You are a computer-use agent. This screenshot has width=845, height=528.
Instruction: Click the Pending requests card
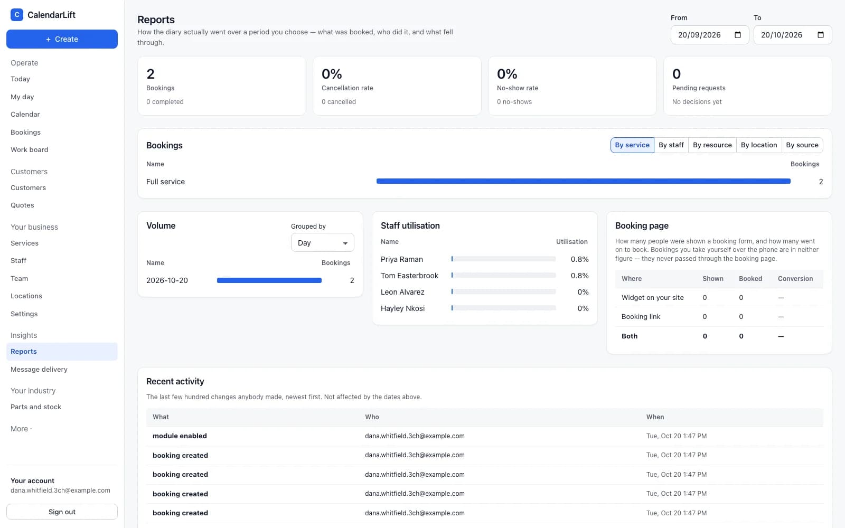[748, 86]
